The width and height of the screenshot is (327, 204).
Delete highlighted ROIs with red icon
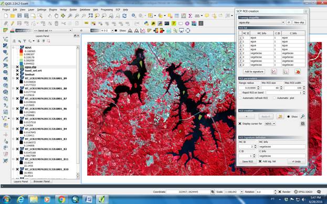(x=298, y=72)
